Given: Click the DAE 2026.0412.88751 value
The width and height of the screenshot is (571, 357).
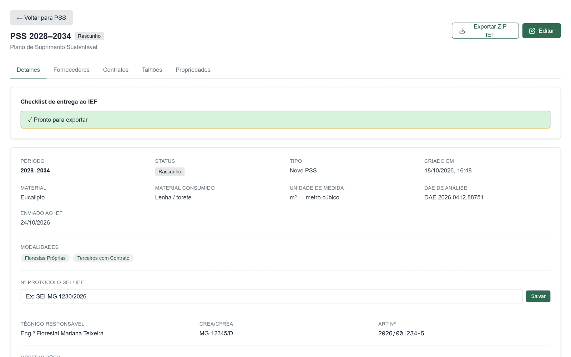Looking at the screenshot, I should (454, 197).
